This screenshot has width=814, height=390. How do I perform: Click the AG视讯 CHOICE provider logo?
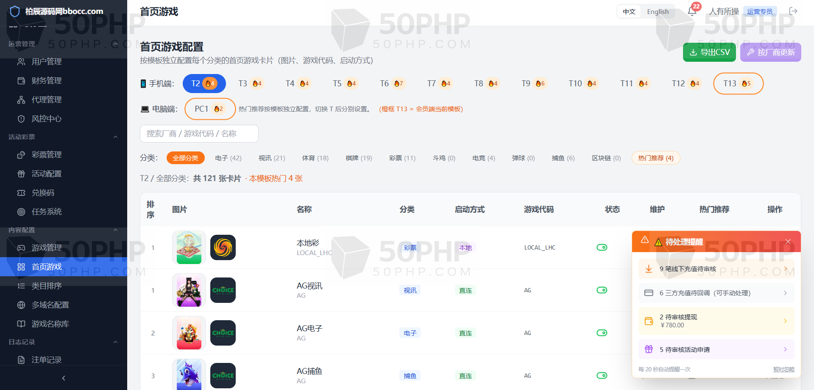click(223, 290)
